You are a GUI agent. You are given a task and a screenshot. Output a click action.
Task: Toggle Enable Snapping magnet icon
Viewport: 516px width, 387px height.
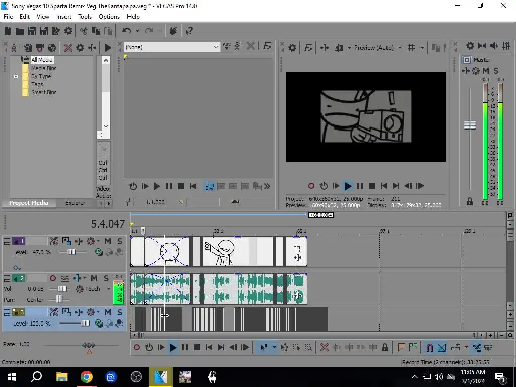(x=429, y=348)
